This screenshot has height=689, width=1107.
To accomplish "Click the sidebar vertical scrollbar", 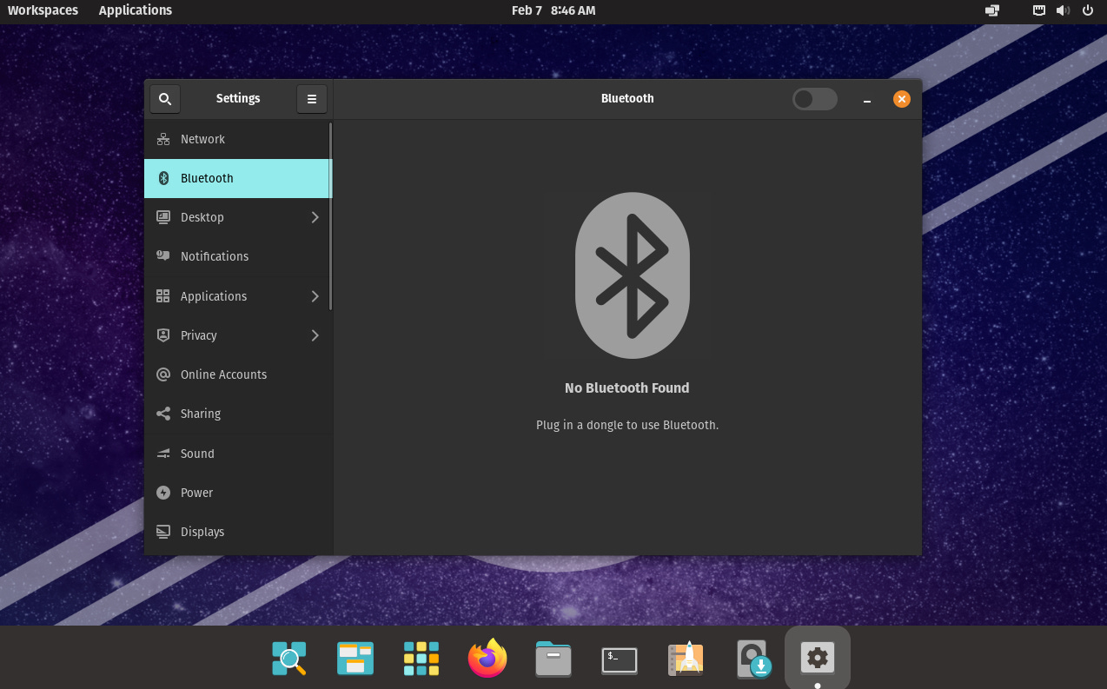I will pos(330,215).
